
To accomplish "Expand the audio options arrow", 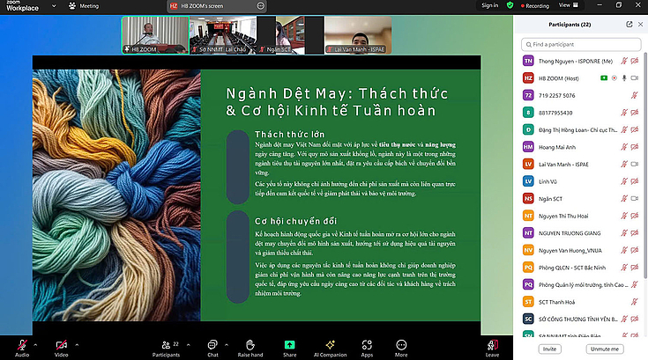I will coord(37,344).
